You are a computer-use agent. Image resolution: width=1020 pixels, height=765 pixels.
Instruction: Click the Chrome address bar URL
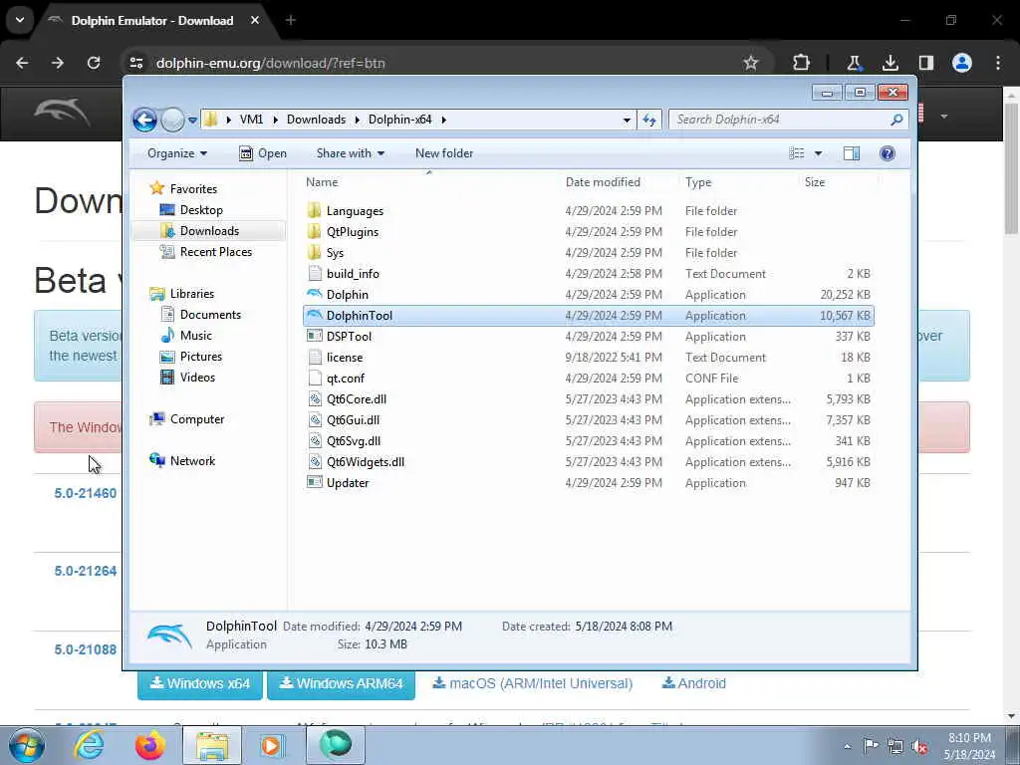pyautogui.click(x=271, y=63)
